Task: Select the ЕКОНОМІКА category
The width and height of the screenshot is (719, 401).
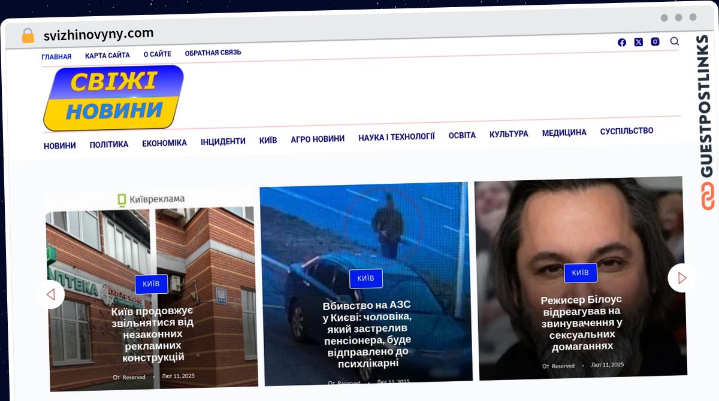Action: [x=164, y=143]
